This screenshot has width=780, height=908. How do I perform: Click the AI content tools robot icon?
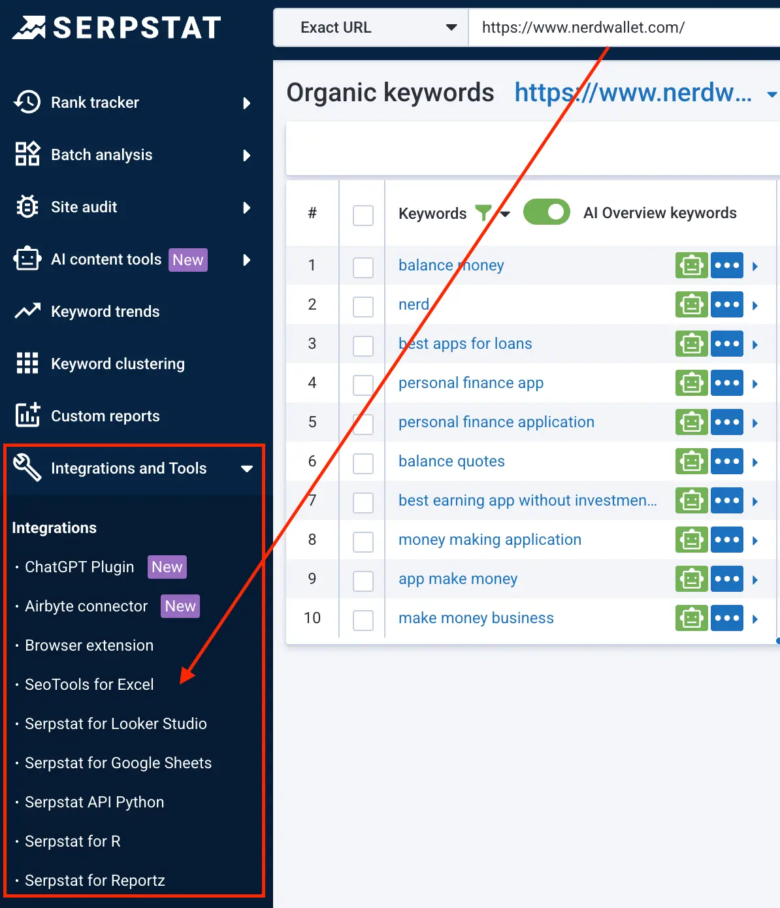pyautogui.click(x=27, y=259)
